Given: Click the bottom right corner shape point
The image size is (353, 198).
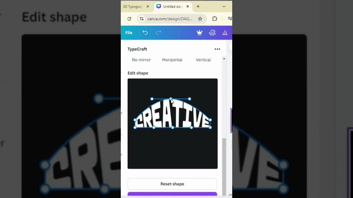Looking at the screenshot, I should [x=210, y=127].
